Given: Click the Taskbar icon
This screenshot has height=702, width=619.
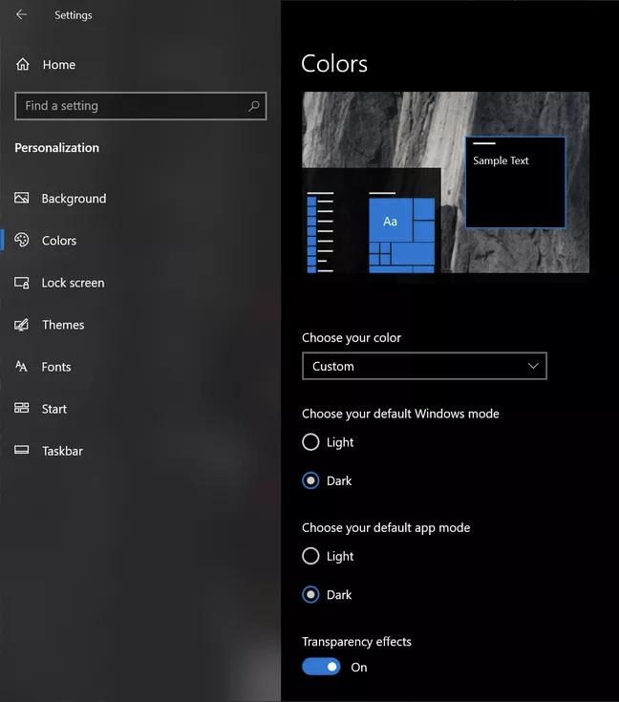Looking at the screenshot, I should (x=22, y=450).
